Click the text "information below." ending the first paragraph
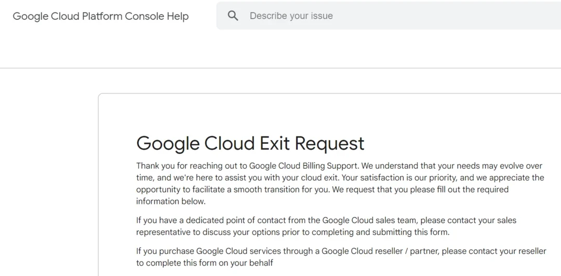561x276 pixels. point(171,201)
